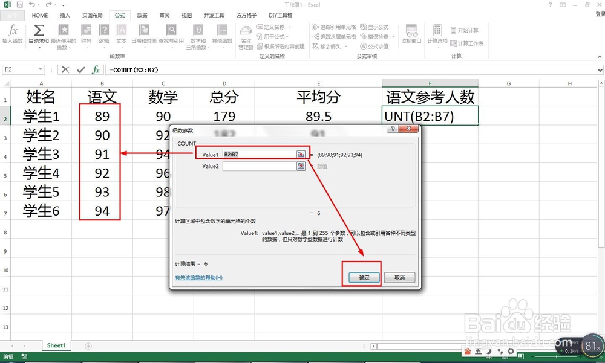Switch to the HOME tab
The image size is (605, 363).
40,16
